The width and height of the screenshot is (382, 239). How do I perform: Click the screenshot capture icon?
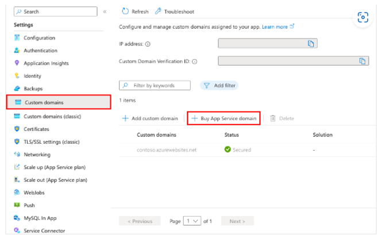pos(362,17)
